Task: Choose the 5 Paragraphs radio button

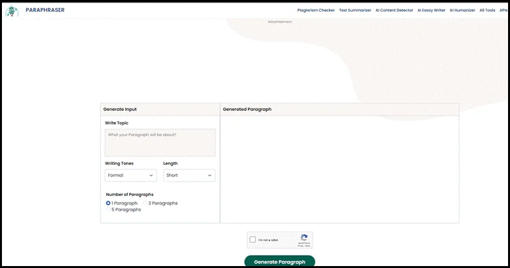Action: (x=108, y=210)
